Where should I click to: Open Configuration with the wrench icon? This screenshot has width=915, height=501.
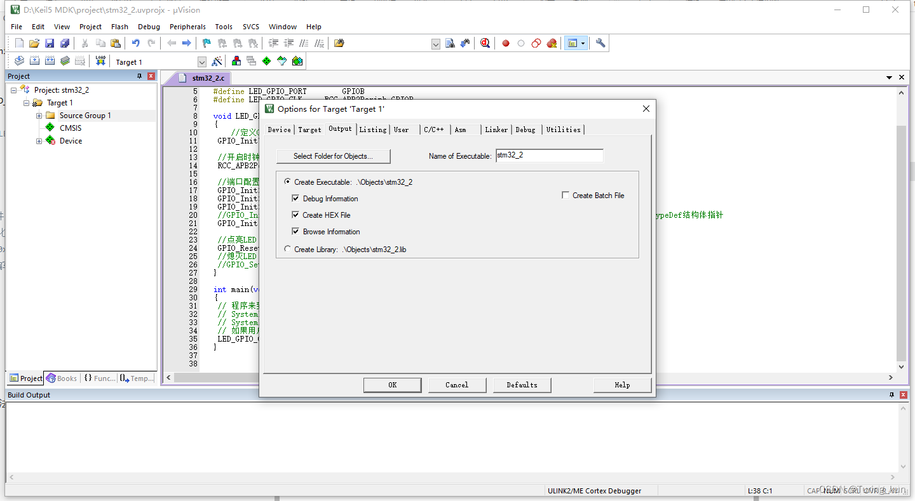(x=600, y=43)
